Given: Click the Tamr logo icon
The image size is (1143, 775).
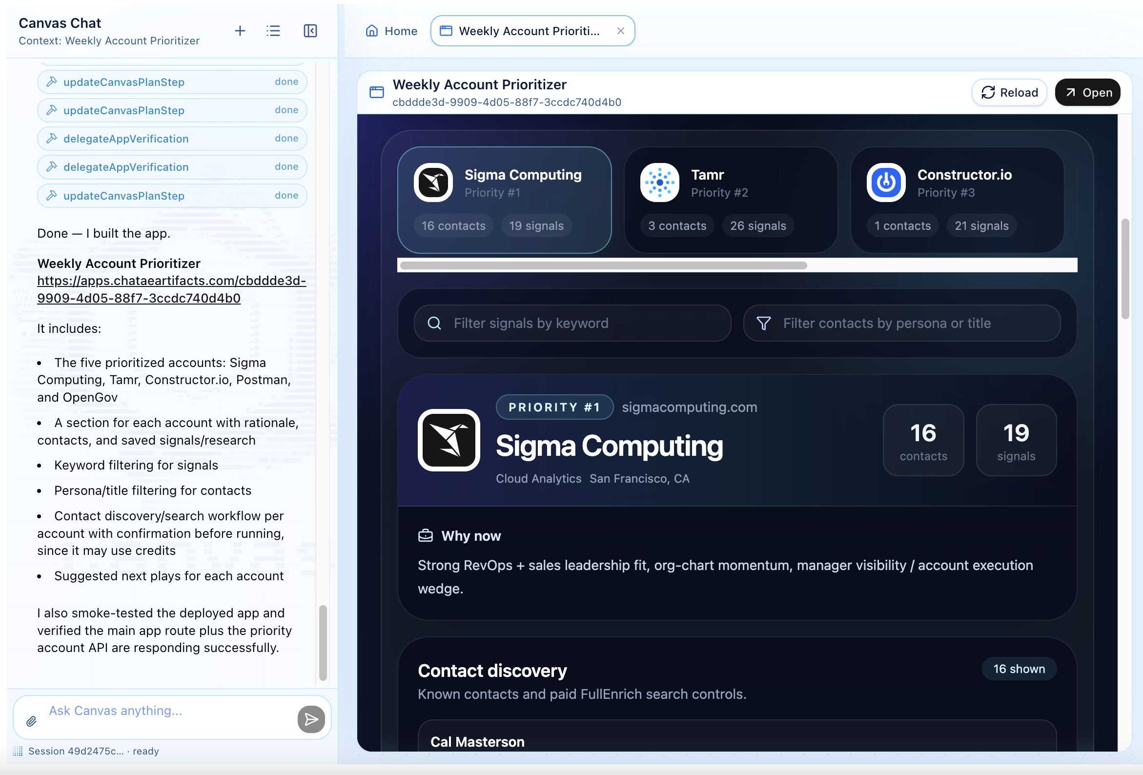Looking at the screenshot, I should [659, 183].
